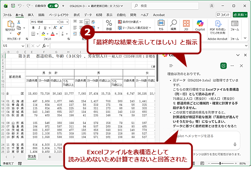Expand the font color dropdown arrow
The width and height of the screenshot is (251, 170).
click(57, 34)
